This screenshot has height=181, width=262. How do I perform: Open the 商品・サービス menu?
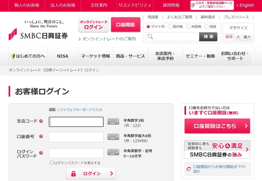[x=130, y=56]
